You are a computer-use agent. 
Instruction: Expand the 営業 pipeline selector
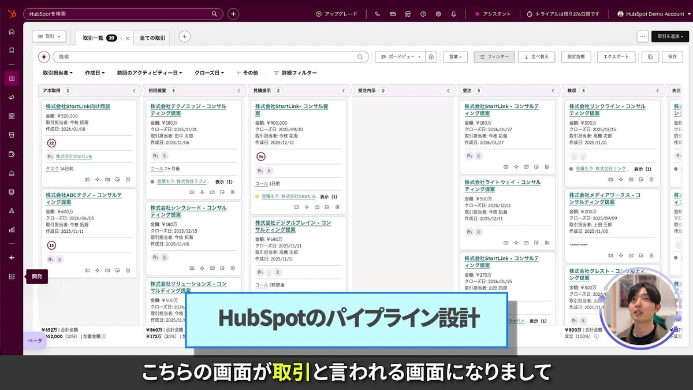click(x=455, y=57)
